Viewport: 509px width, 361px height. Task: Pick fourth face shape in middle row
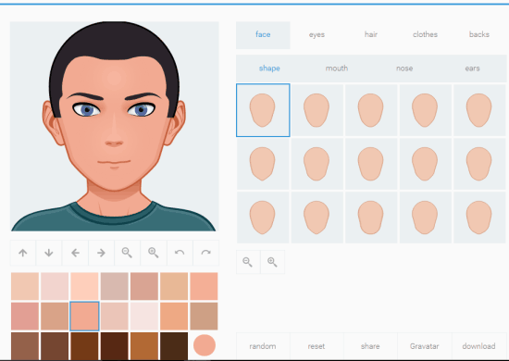click(x=426, y=164)
